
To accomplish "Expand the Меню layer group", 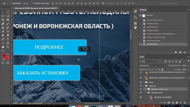I will tap(144, 82).
